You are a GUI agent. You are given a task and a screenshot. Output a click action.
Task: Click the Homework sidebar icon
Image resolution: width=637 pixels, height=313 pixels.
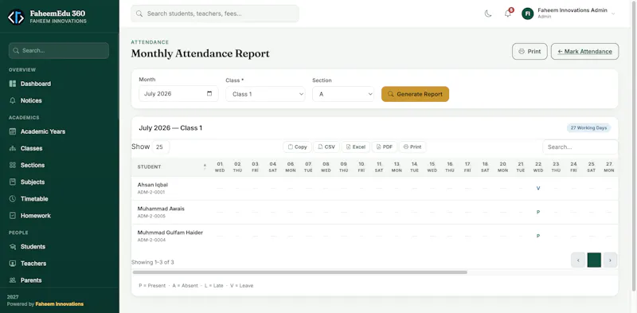13,216
